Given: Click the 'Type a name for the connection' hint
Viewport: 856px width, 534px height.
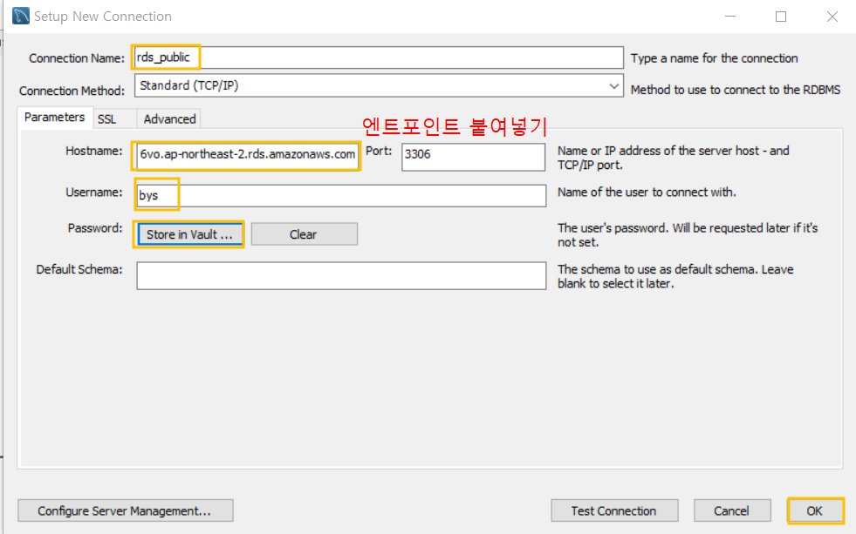Looking at the screenshot, I should click(x=714, y=58).
